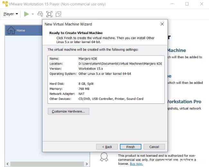Open the Buy now link
This screenshot has height=167, width=209.
click(x=136, y=164)
